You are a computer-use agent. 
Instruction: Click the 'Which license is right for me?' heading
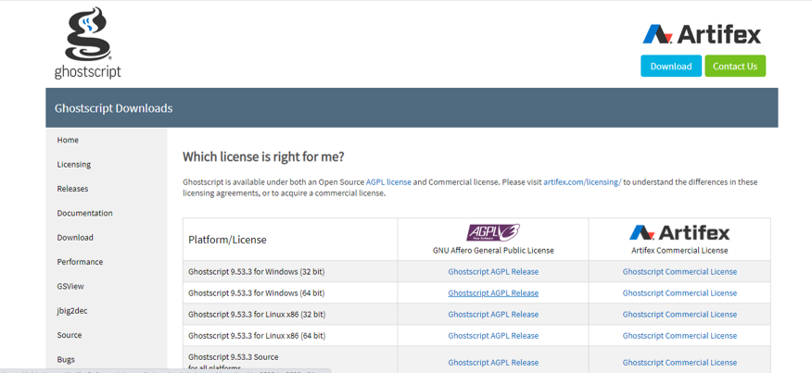263,156
